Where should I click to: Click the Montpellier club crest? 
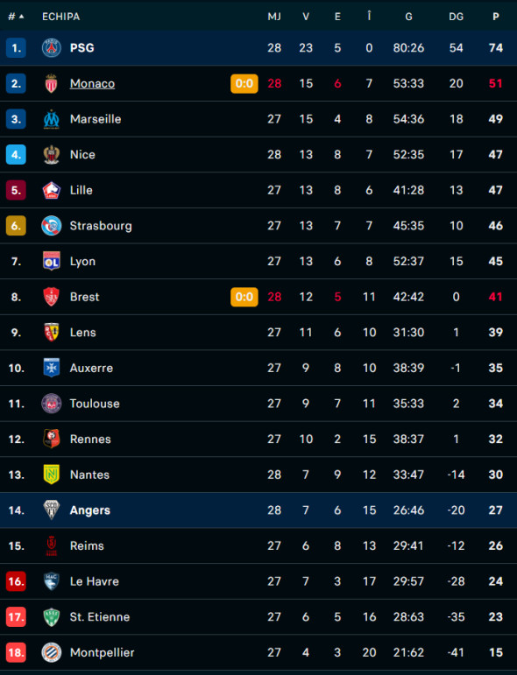pyautogui.click(x=52, y=652)
